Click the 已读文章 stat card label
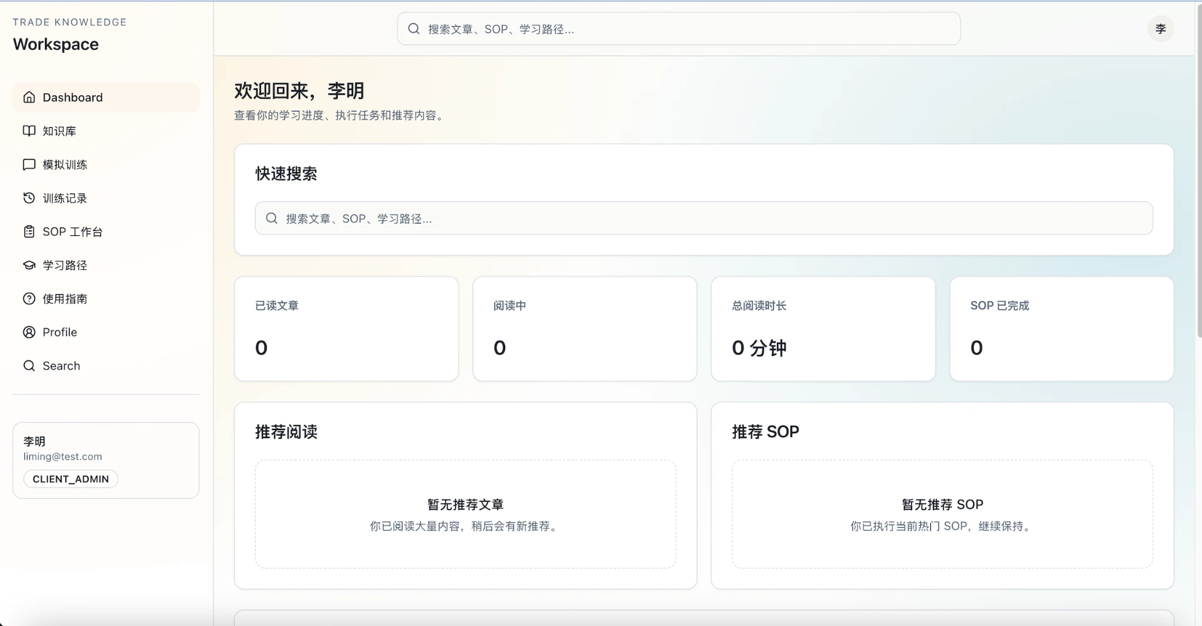The width and height of the screenshot is (1202, 626). [x=277, y=305]
